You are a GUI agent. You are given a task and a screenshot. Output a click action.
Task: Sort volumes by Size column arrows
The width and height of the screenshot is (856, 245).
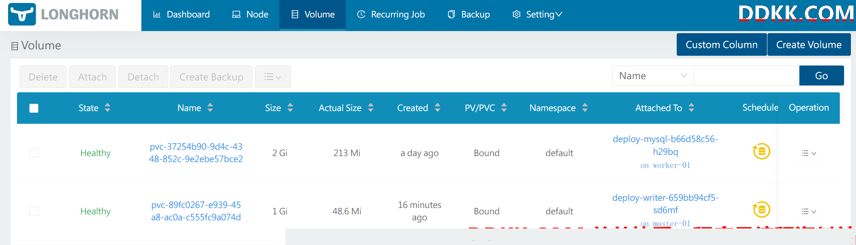290,108
